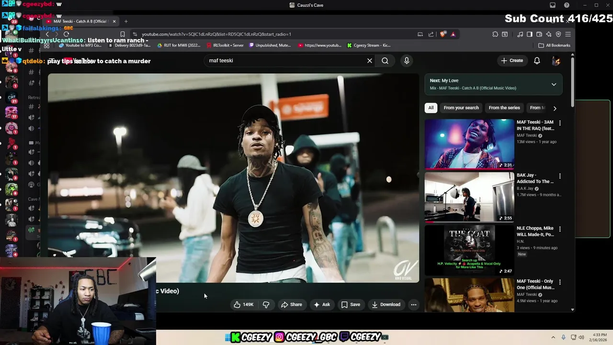Toggle the browser sidebar panel icon
Viewport: 613px width, 345px height.
(530, 34)
